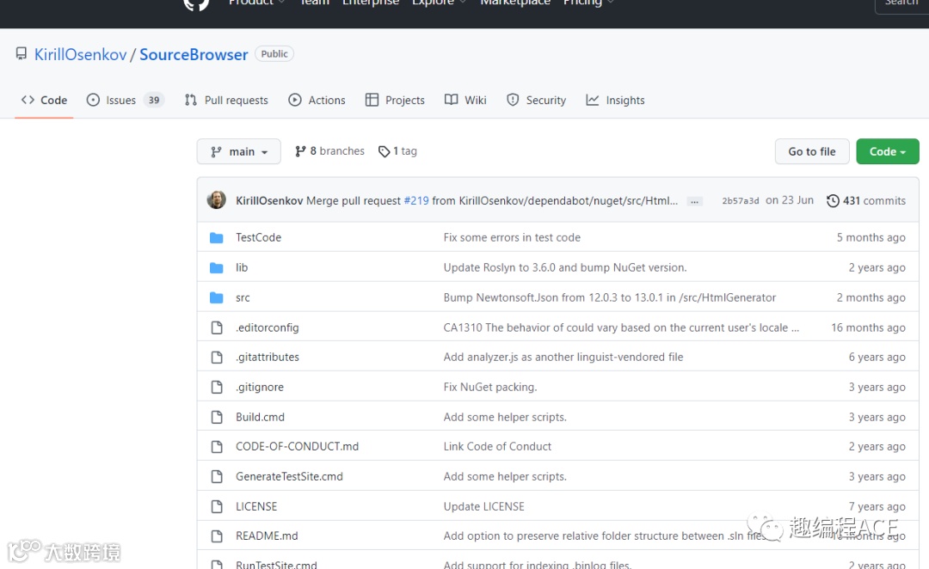Expand commit message ellipsis button
This screenshot has height=569, width=929.
694,201
